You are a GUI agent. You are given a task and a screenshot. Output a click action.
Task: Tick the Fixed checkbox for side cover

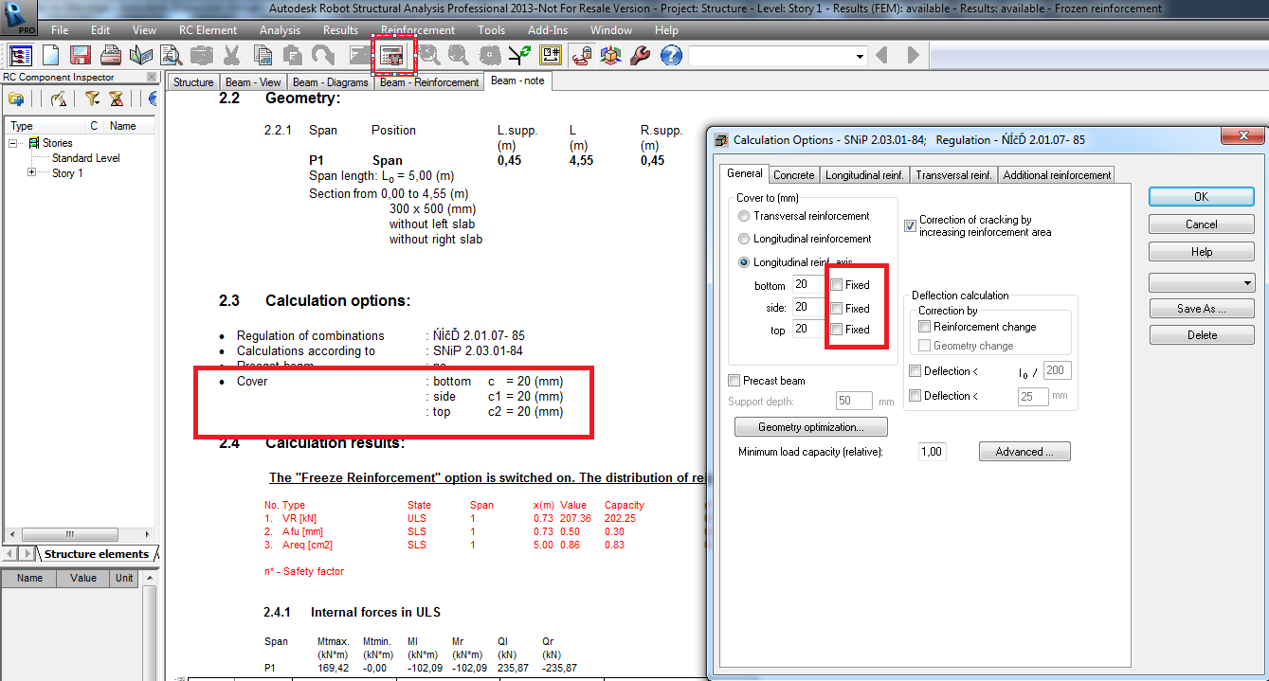837,308
